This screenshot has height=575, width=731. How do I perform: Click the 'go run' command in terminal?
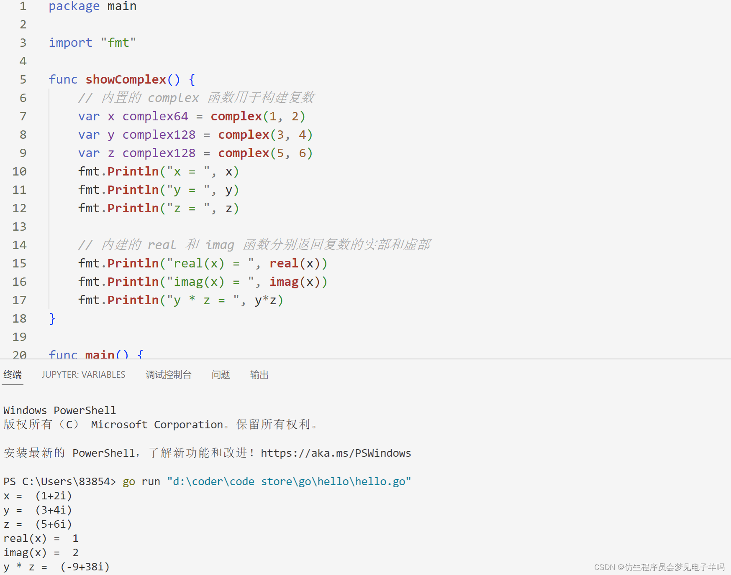141,481
